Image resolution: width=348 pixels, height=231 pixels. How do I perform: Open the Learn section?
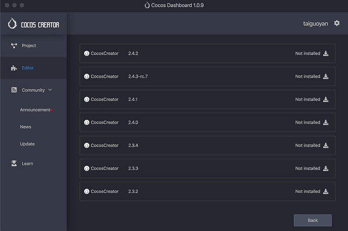27,163
